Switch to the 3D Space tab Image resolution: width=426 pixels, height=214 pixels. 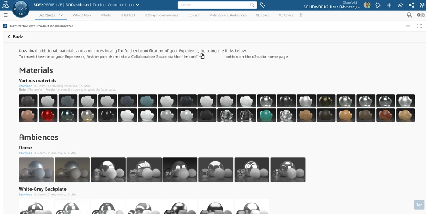pyautogui.click(x=286, y=15)
